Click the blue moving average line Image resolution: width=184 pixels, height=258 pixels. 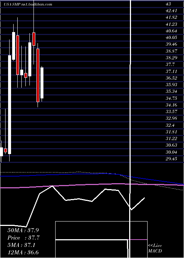92,174
